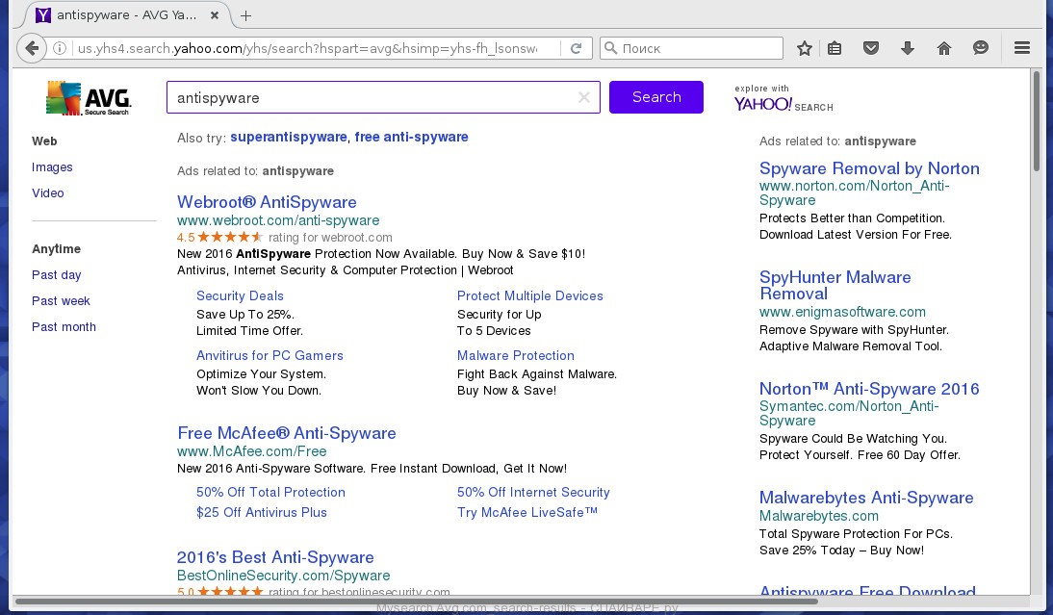
Task: Open the Malwarebytes.com URL
Action: [x=819, y=516]
